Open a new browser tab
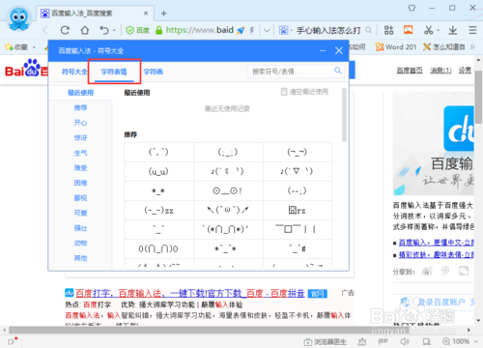The height and width of the screenshot is (348, 483). (163, 14)
